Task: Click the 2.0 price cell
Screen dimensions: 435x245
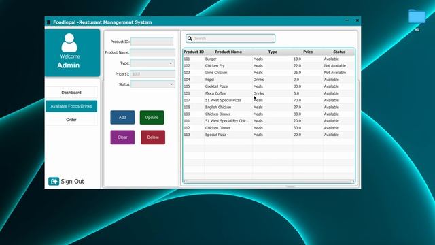Action: pos(308,80)
